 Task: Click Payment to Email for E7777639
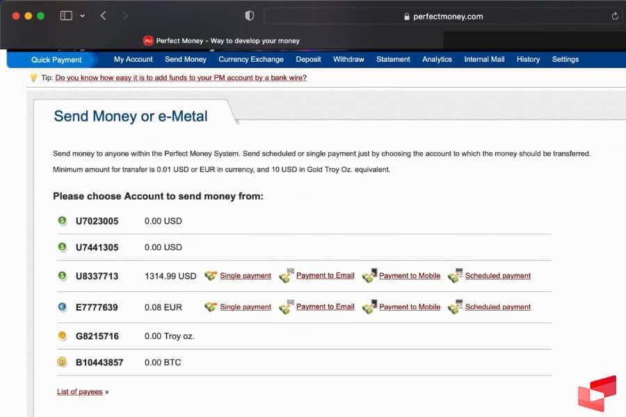pyautogui.click(x=326, y=307)
